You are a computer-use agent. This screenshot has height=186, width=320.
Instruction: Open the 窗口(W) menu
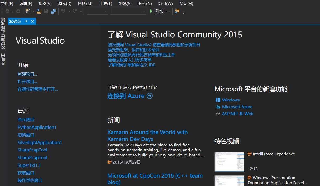pyautogui.click(x=165, y=4)
